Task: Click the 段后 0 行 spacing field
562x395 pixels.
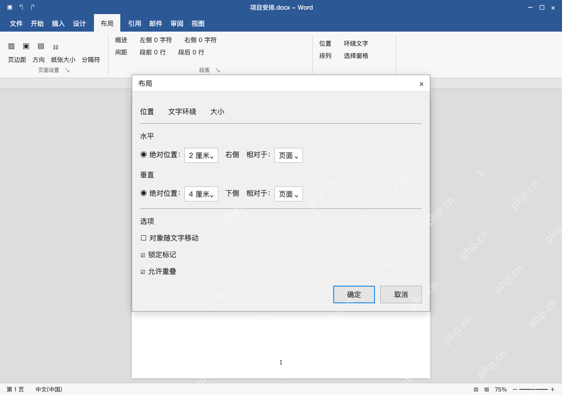Action: (191, 52)
